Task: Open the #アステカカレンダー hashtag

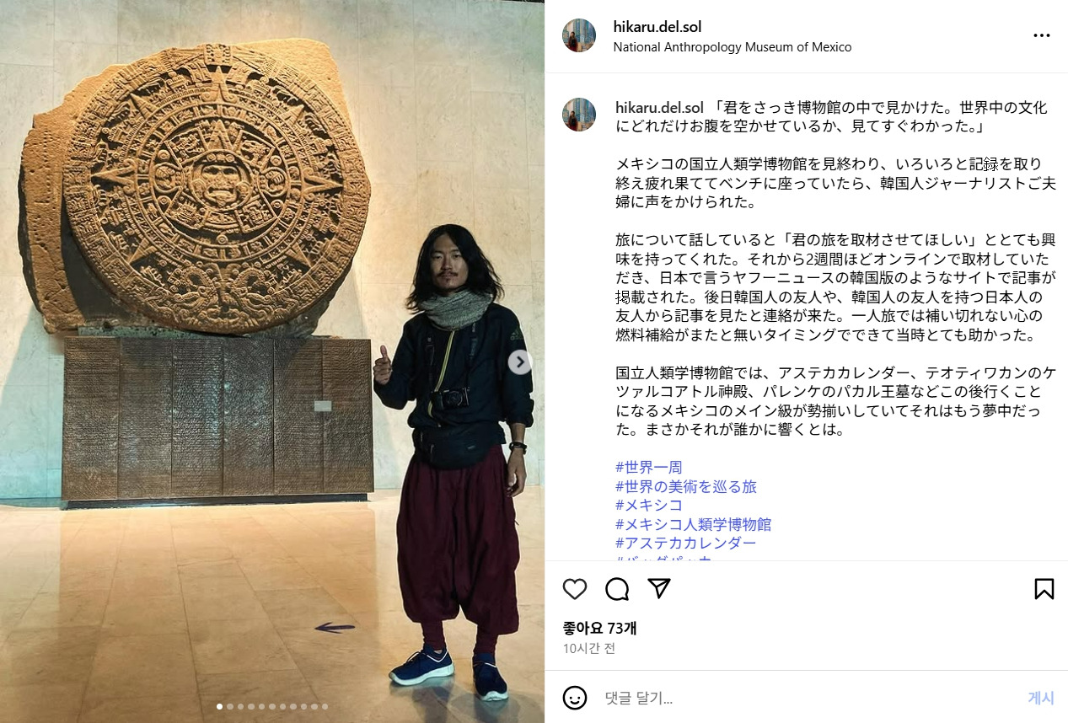Action: point(685,543)
